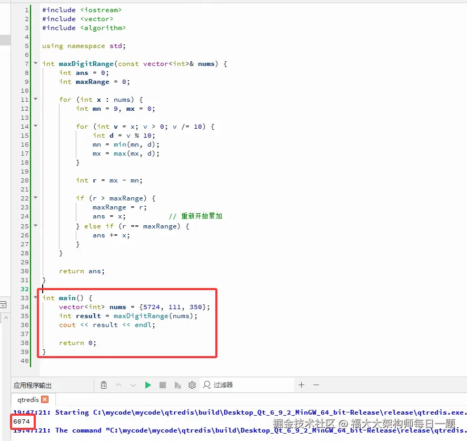
Task: Click the comment '// 重新开始累加'
Action: coord(195,216)
